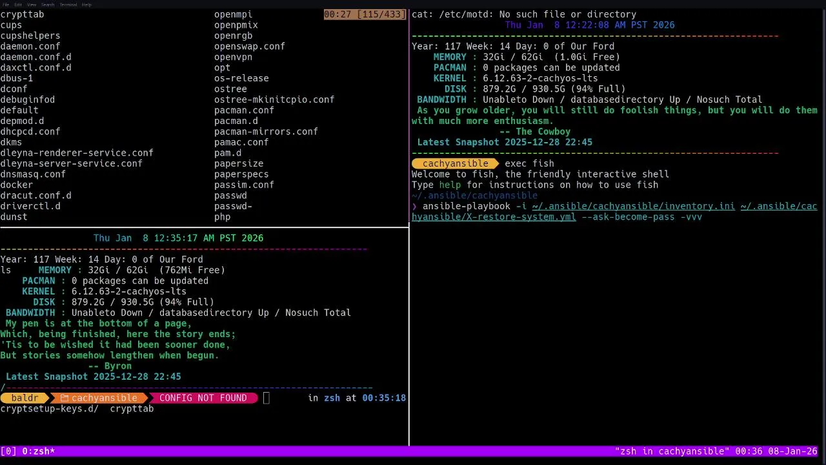The width and height of the screenshot is (826, 465).
Task: Click the ~/.ansible/cachyansible directory line
Action: (474, 195)
